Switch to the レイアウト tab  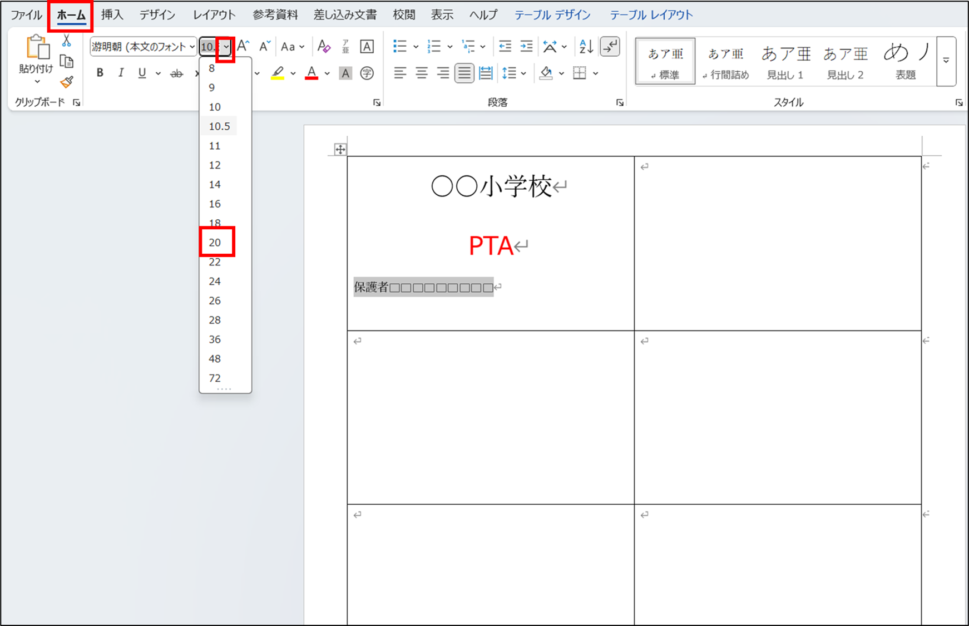click(x=214, y=15)
